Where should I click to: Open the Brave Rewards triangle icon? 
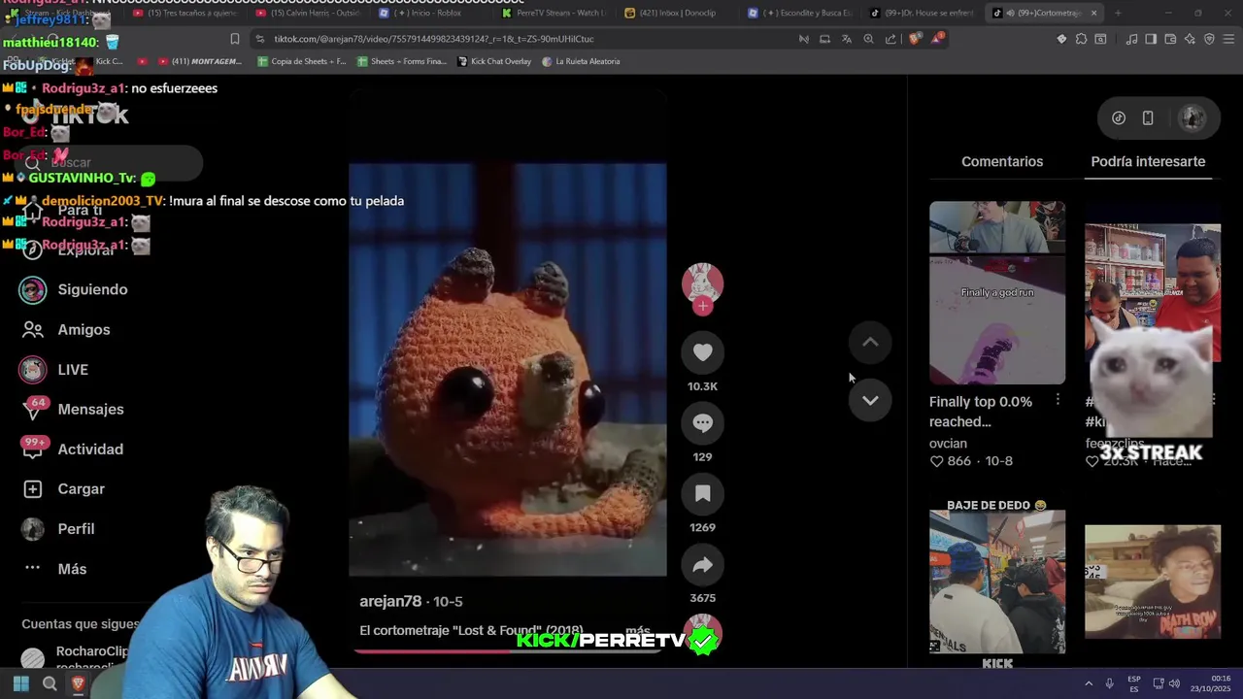(x=937, y=39)
